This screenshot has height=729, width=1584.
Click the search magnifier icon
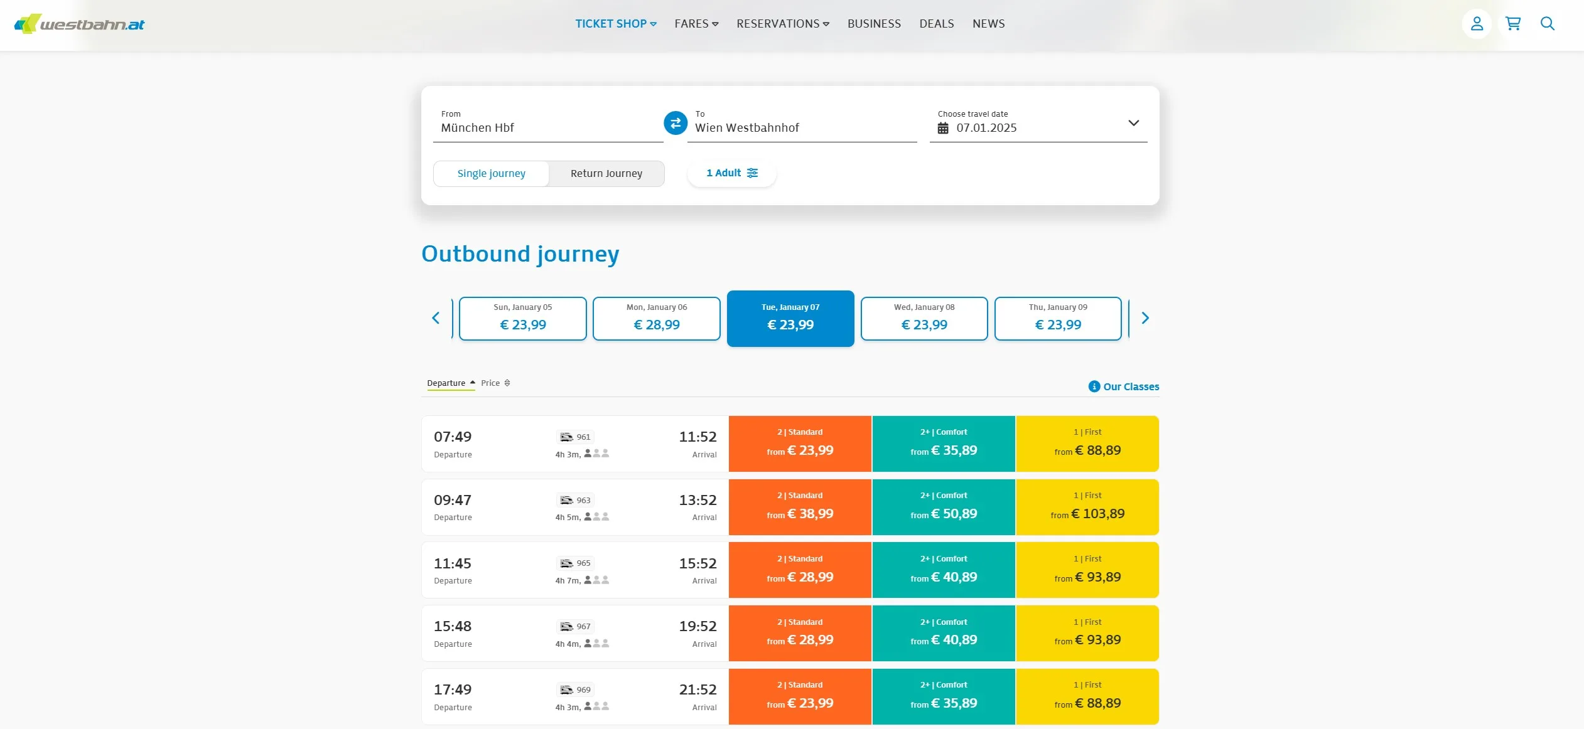point(1548,24)
